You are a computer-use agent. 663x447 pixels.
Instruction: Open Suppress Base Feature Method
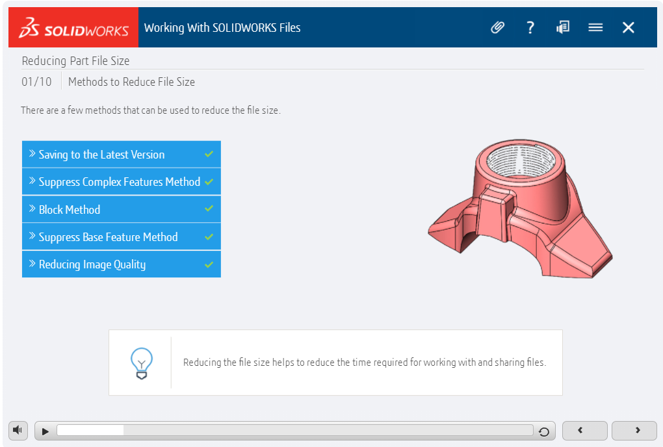122,236
